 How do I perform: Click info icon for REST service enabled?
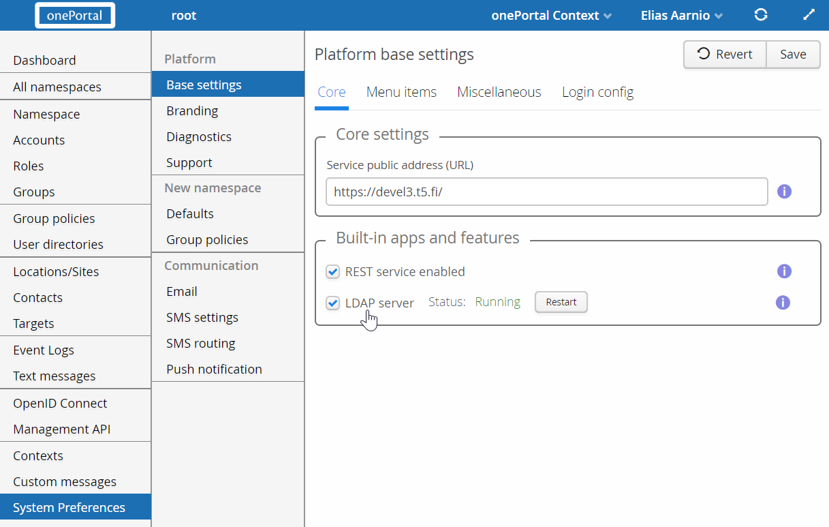click(x=784, y=271)
